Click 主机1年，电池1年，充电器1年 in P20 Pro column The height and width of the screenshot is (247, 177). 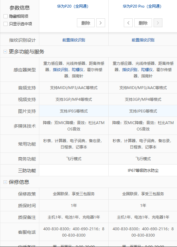tap(143, 217)
